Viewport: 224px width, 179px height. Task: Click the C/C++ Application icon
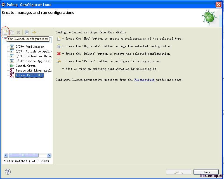click(12, 47)
